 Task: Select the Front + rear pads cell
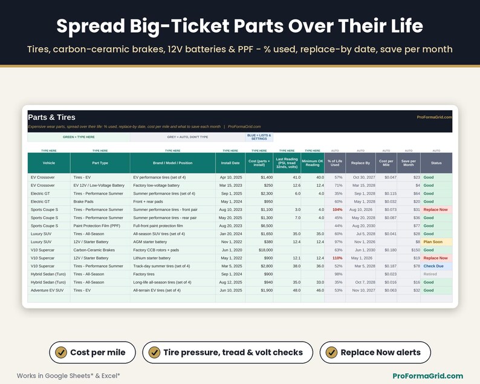[173, 201]
